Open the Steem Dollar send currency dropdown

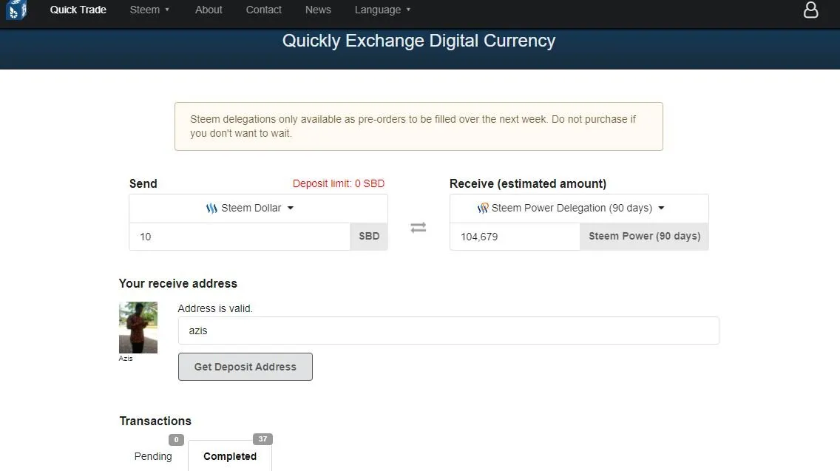click(258, 208)
